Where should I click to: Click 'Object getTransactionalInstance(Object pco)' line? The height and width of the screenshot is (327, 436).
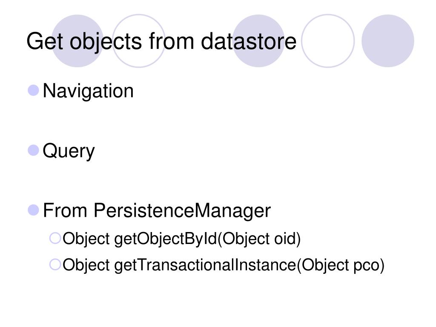[x=223, y=265]
